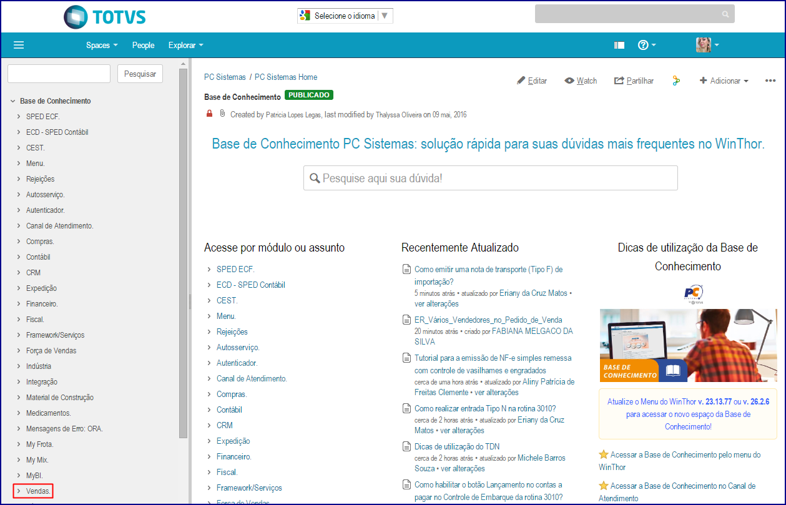Viewport: 786px width, 505px height.
Task: Open the user avatar menu
Action: click(707, 45)
